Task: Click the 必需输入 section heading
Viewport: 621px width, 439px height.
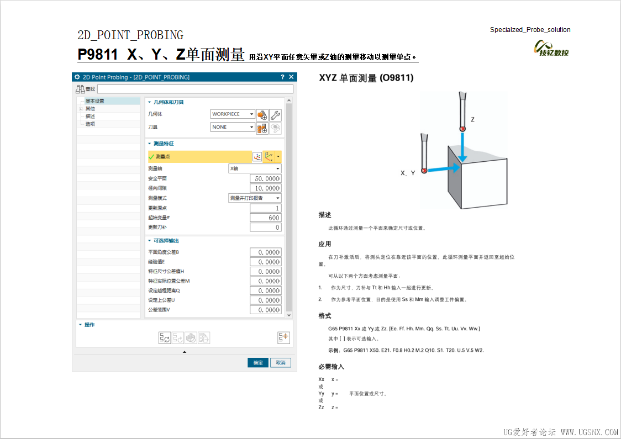Action: coord(331,367)
